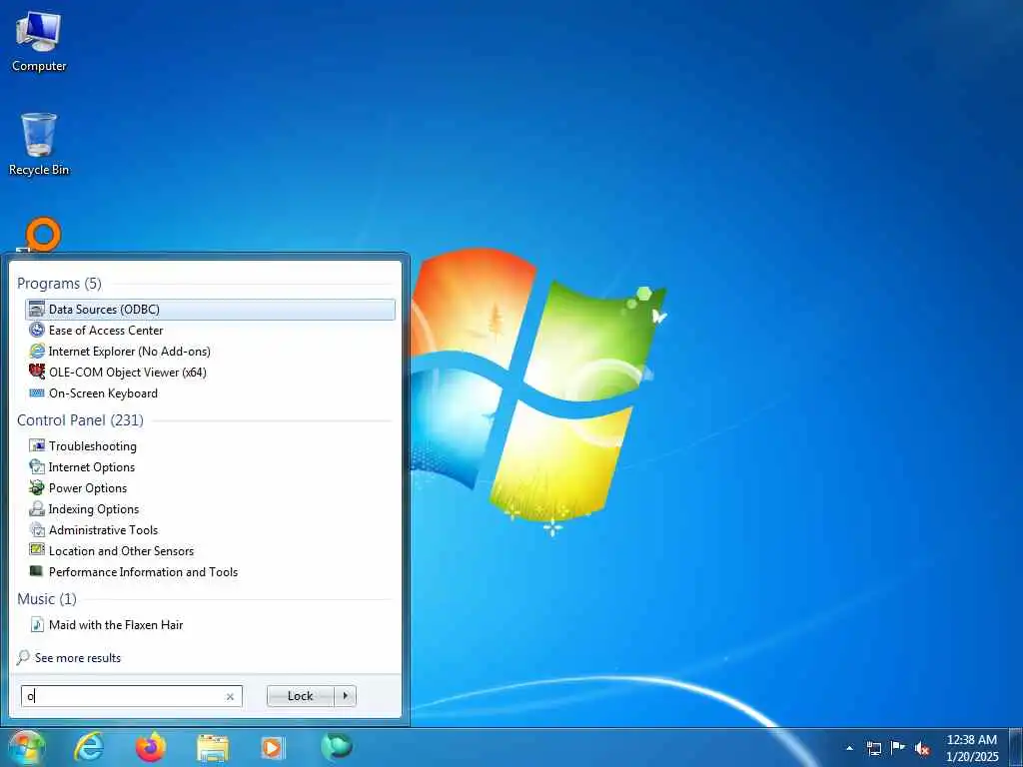Click the Indexing Options icon

click(x=37, y=508)
